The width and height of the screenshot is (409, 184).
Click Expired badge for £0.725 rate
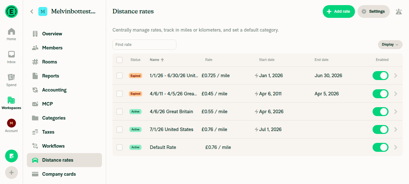(135, 76)
